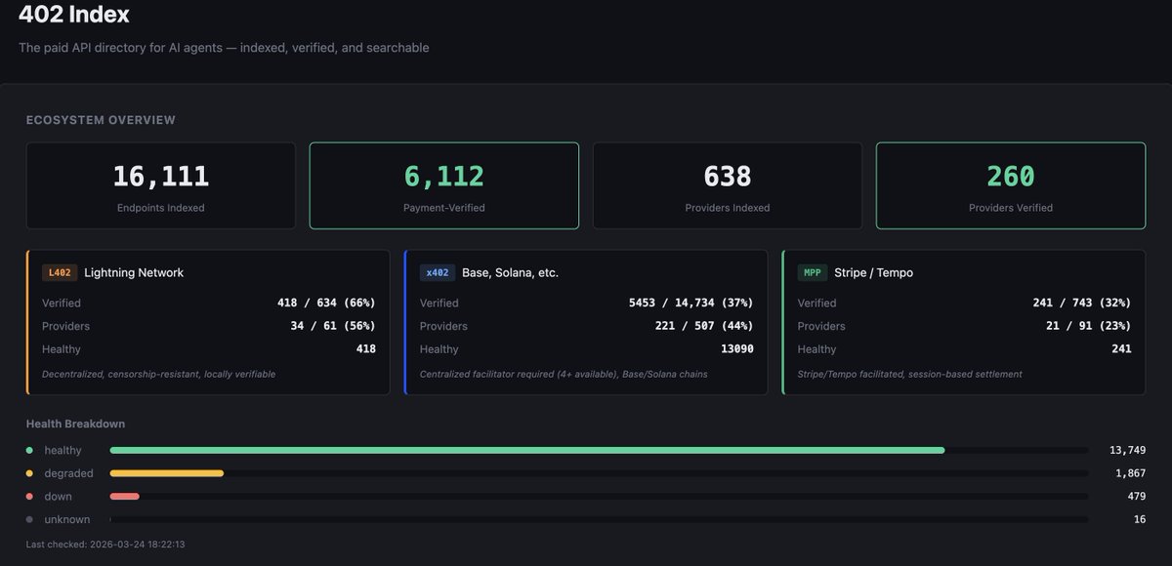Viewport: 1172px width, 566px height.
Task: Click the green healthy status dot
Action: coord(29,450)
